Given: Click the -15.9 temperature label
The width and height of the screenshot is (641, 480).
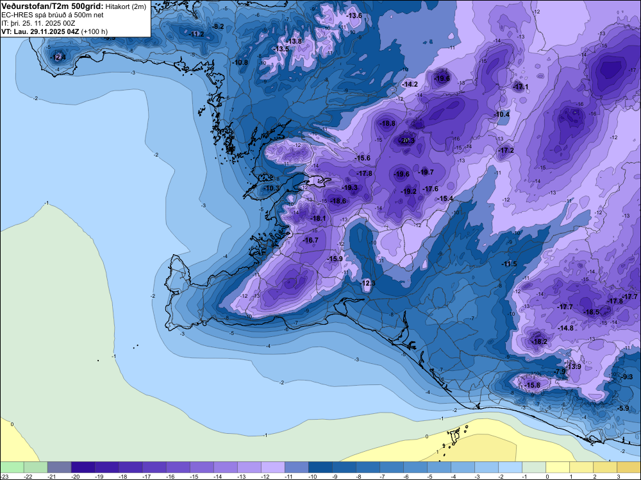Looking at the screenshot, I should click(335, 259).
